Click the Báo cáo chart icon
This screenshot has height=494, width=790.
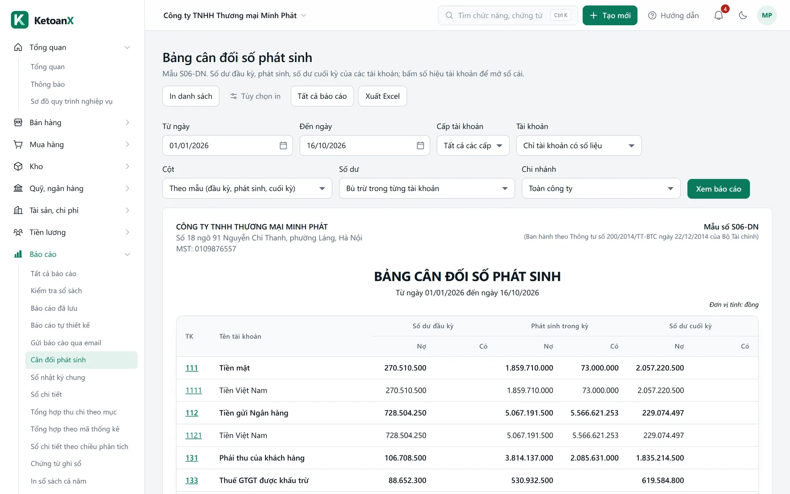point(18,254)
